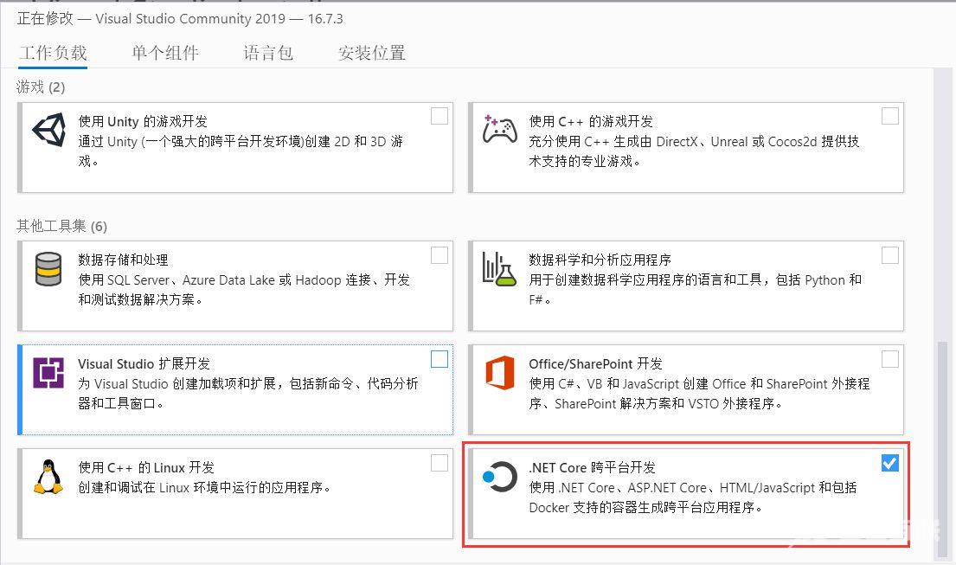956x565 pixels.
Task: Click the 游戏 (2) section heading
Action: 41,87
